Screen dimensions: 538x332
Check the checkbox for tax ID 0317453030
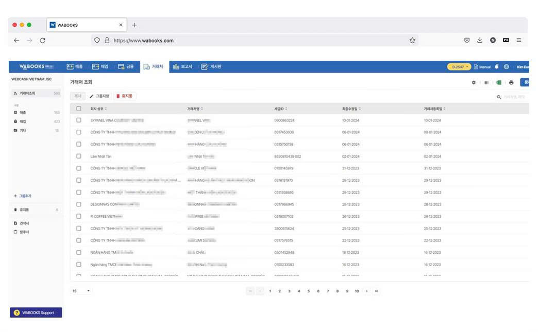click(x=79, y=132)
